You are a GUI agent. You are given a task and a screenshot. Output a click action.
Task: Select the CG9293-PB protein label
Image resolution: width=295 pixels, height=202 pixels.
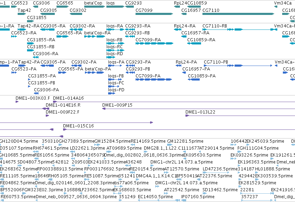(x=138, y=69)
